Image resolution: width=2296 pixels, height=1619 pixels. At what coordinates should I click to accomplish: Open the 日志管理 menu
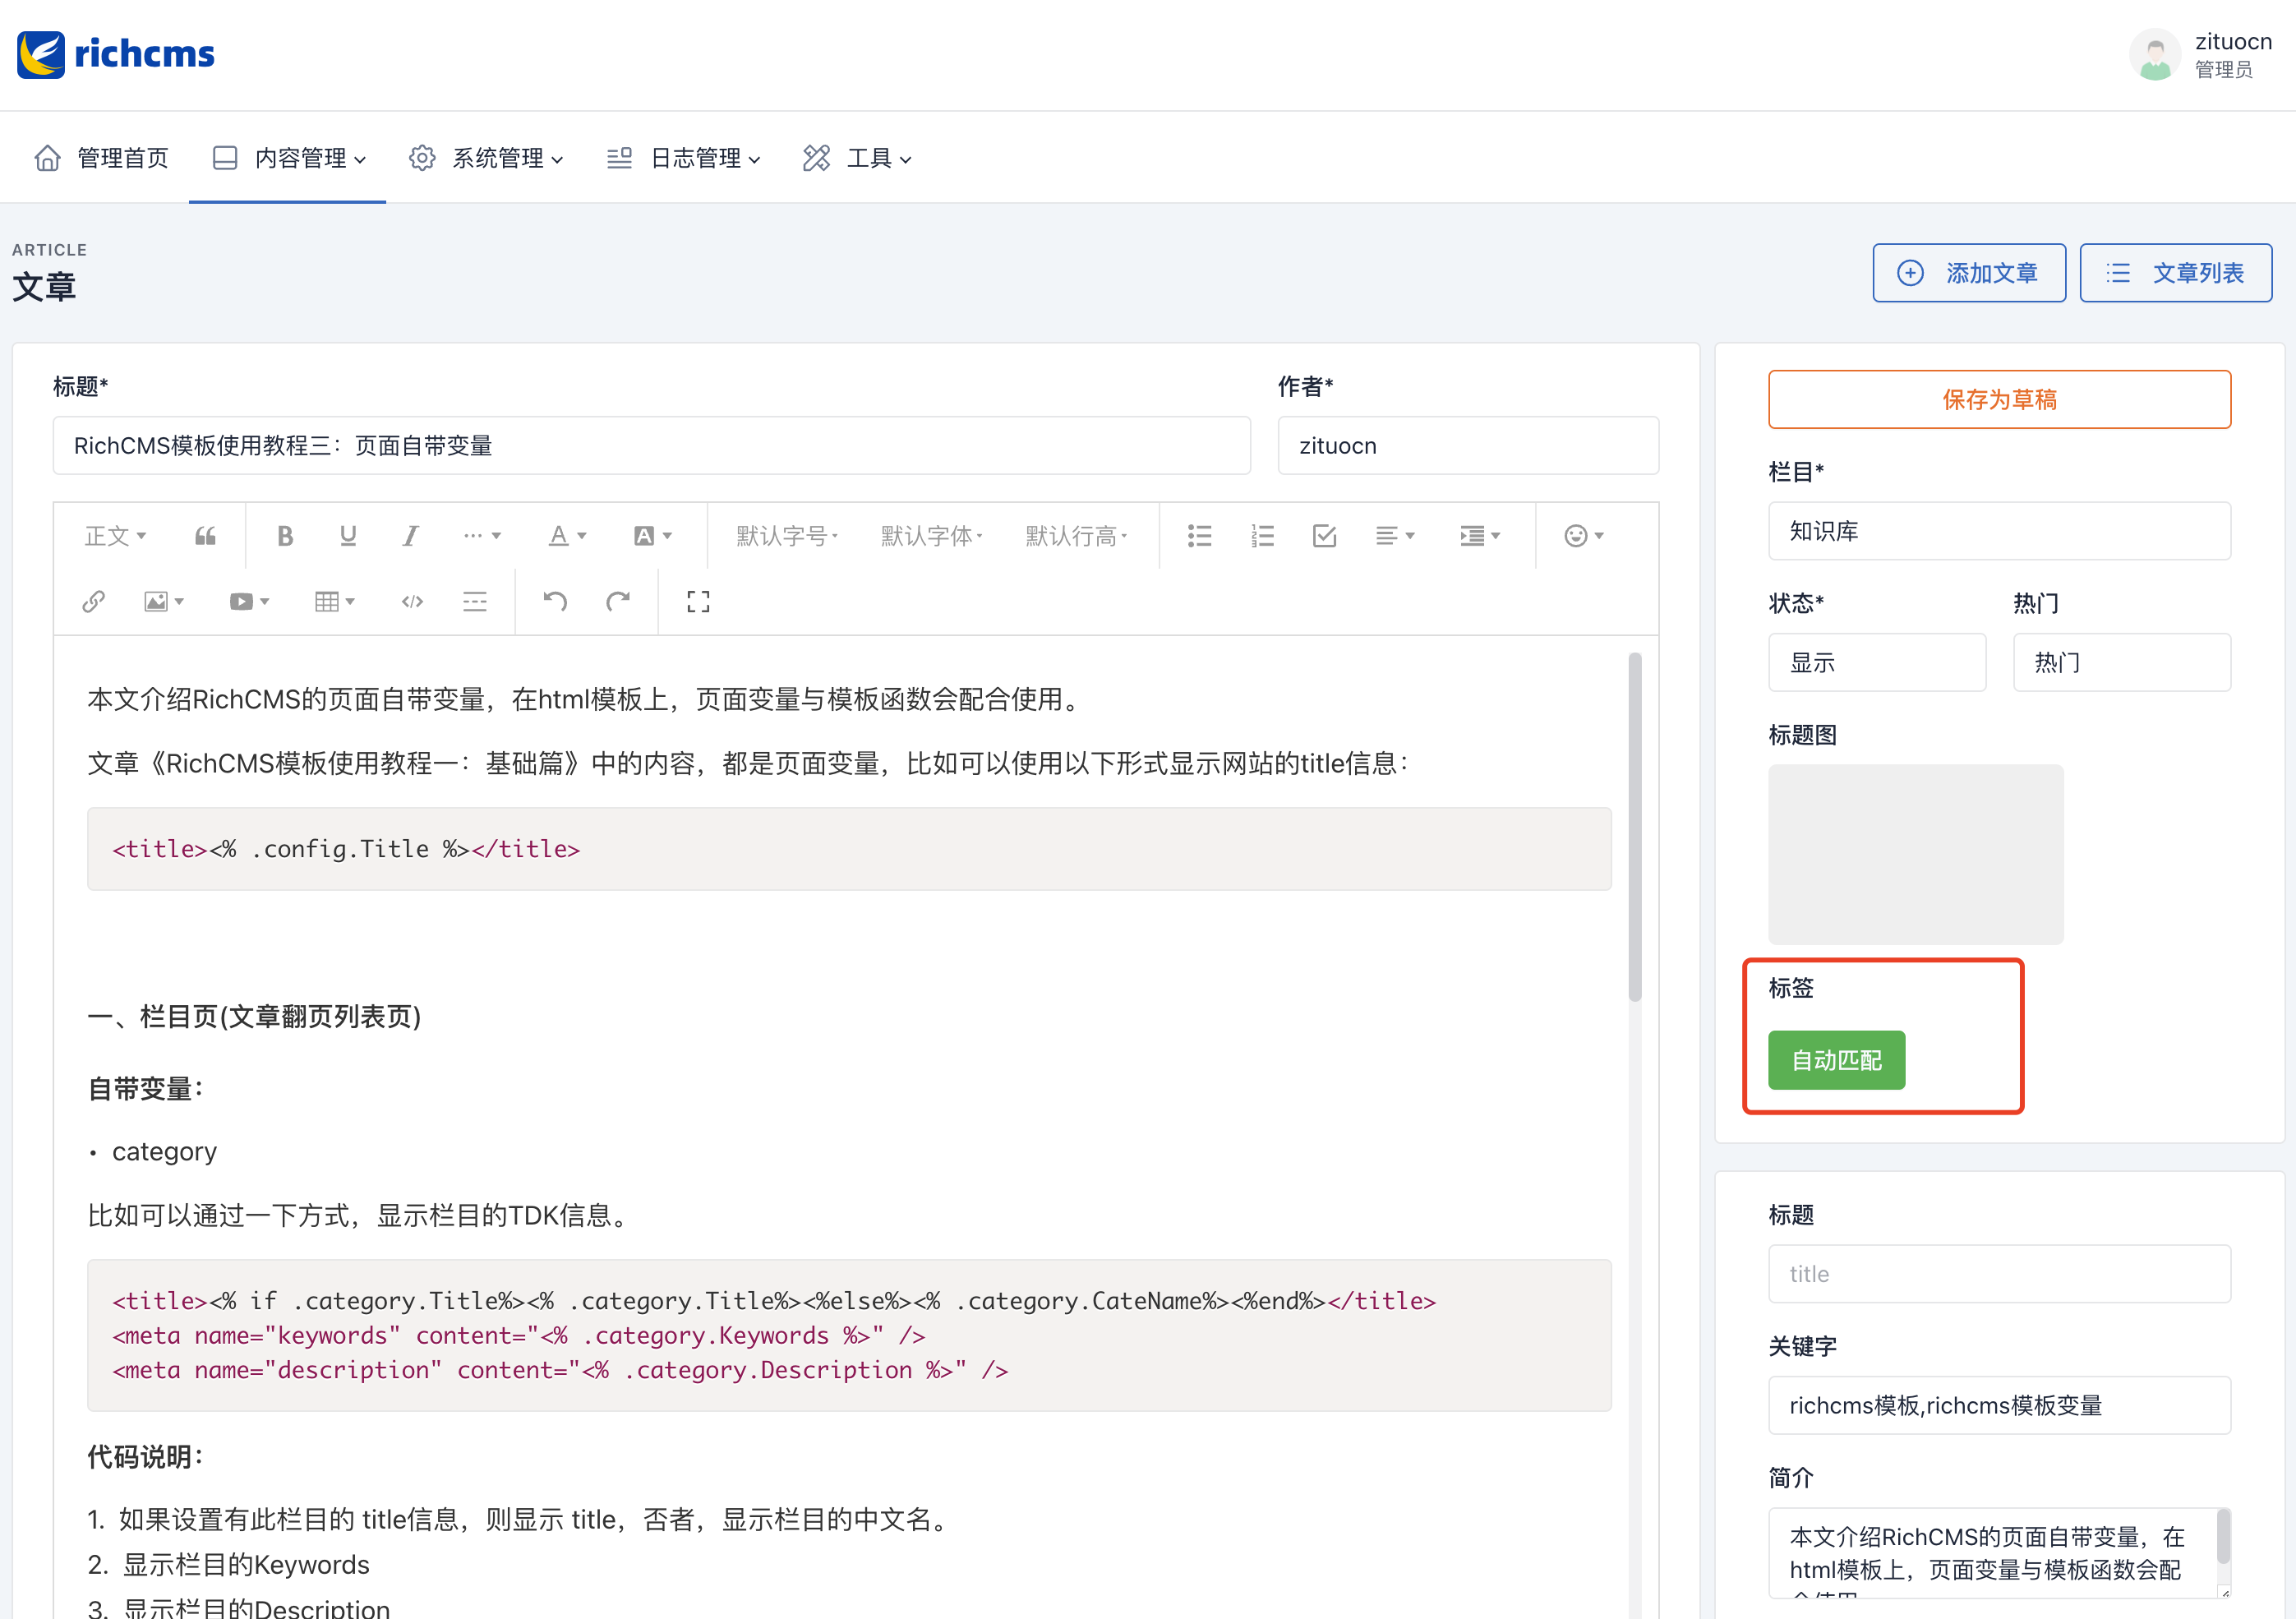684,158
